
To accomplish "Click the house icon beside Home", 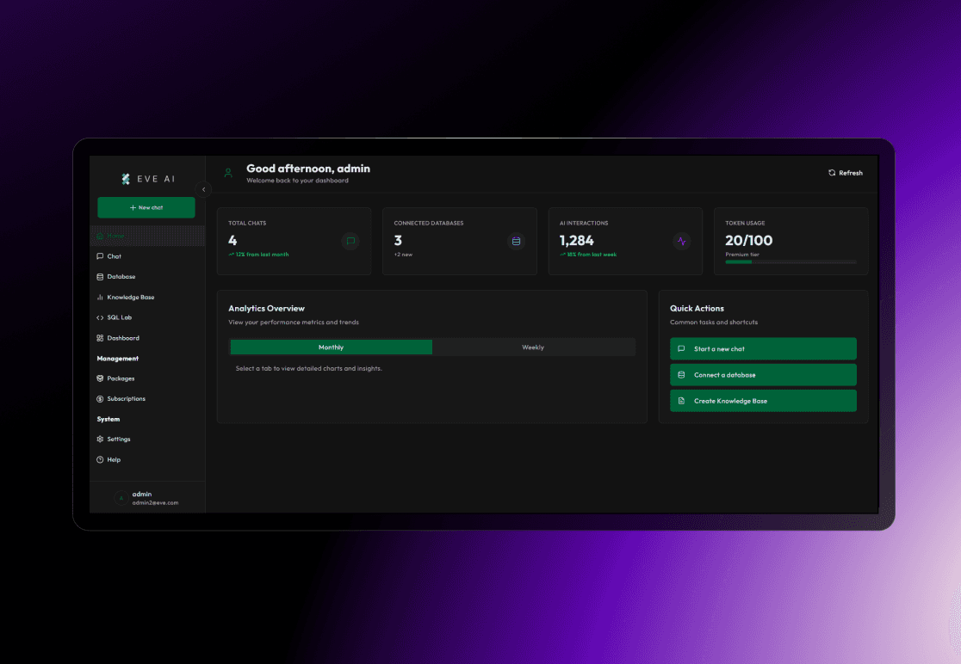I will pos(100,236).
